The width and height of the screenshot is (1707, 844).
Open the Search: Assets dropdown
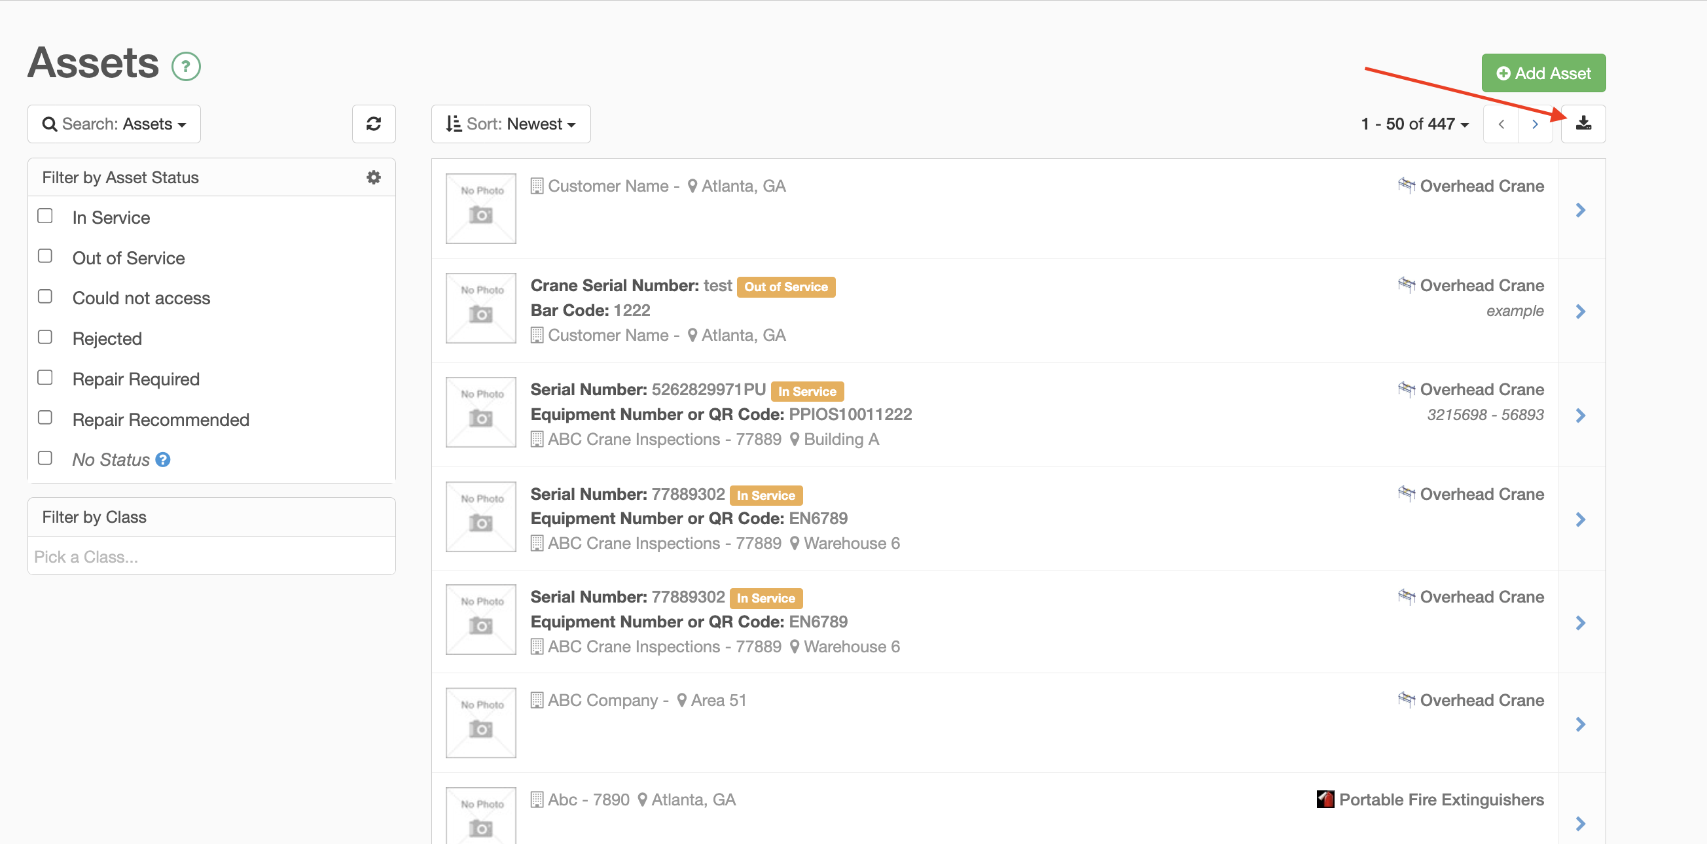point(114,124)
